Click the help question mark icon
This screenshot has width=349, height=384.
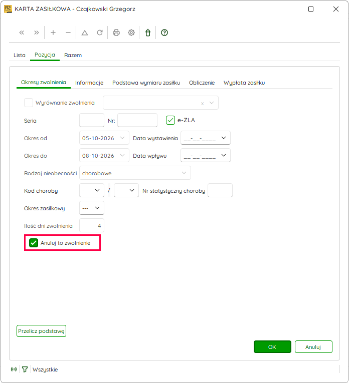[x=164, y=33]
